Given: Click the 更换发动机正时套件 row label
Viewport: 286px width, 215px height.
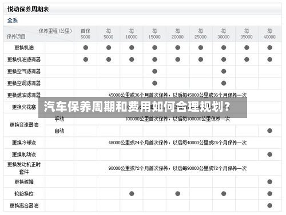Looking at the screenshot, I should point(24,168).
